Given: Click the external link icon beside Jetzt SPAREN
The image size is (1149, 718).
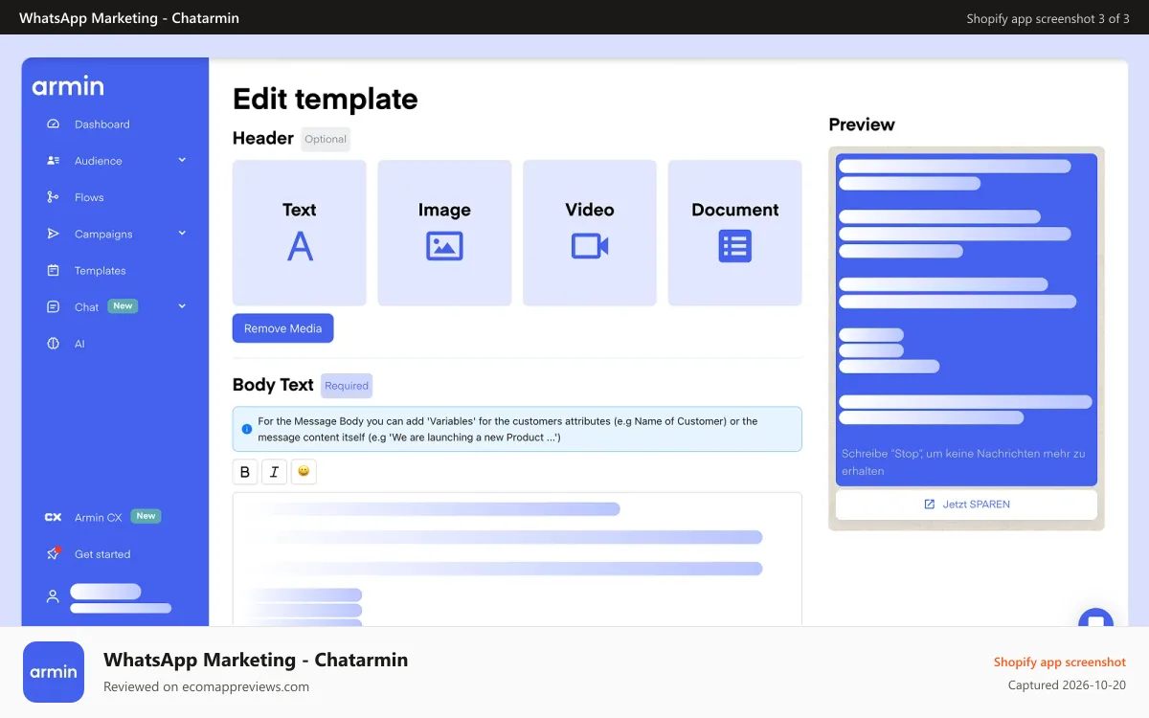Looking at the screenshot, I should (929, 505).
